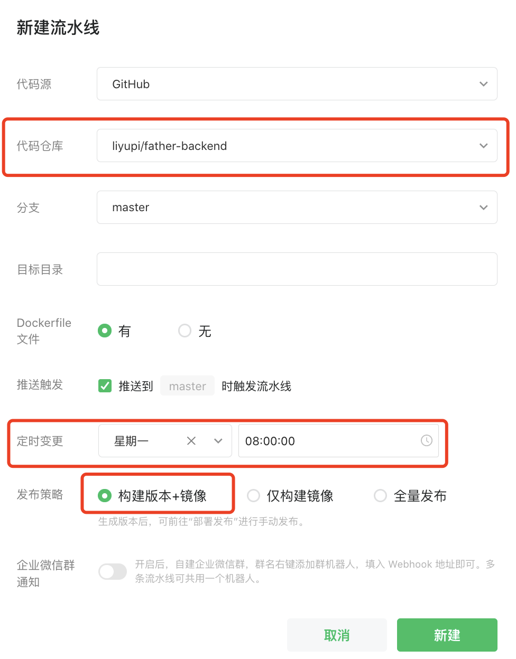The image size is (516, 659).
Task: Click the 取消 button
Action: (x=337, y=635)
